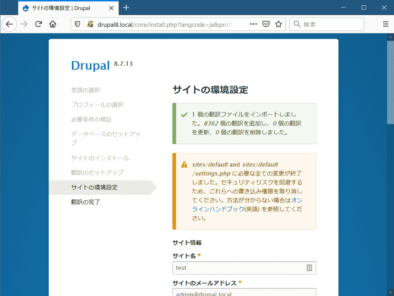
Task: Select サイトのインストール step
Action: 100,158
